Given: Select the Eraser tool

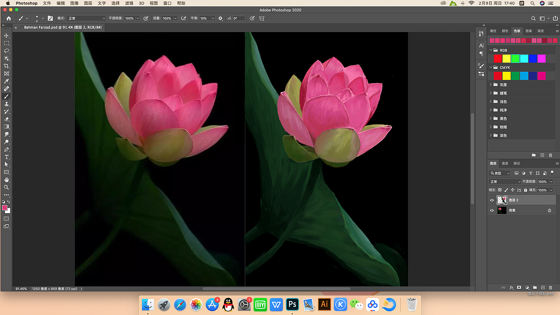Looking at the screenshot, I should (x=7, y=119).
